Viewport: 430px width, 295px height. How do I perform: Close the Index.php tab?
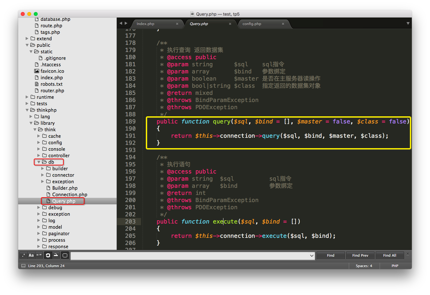(x=177, y=24)
